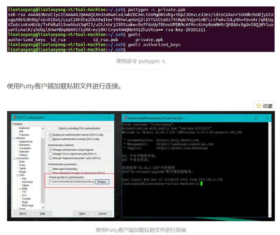Close the PuTTY Configuration dialog
280x235 pixels.
pos(109,117)
